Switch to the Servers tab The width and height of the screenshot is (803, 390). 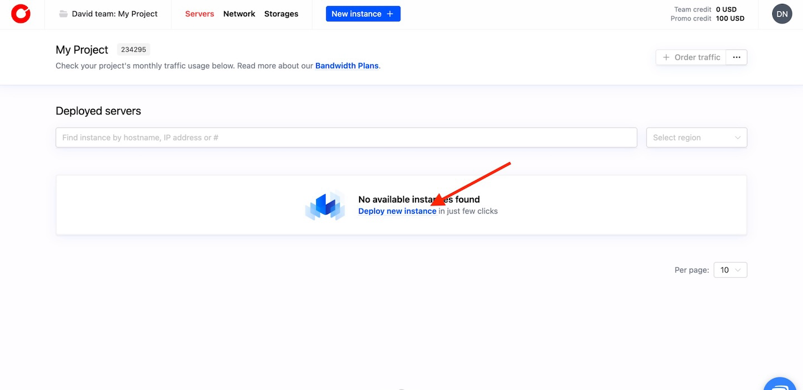[x=200, y=14]
